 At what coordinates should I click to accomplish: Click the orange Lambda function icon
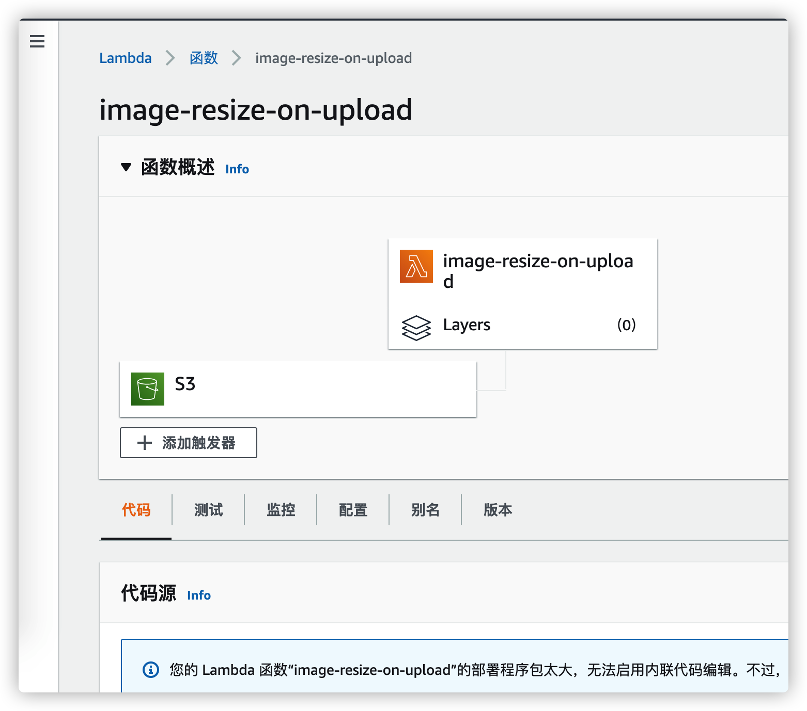[x=416, y=266]
